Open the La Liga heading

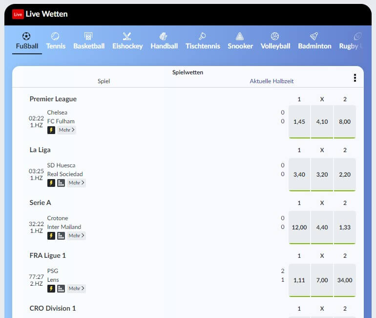pyautogui.click(x=40, y=150)
